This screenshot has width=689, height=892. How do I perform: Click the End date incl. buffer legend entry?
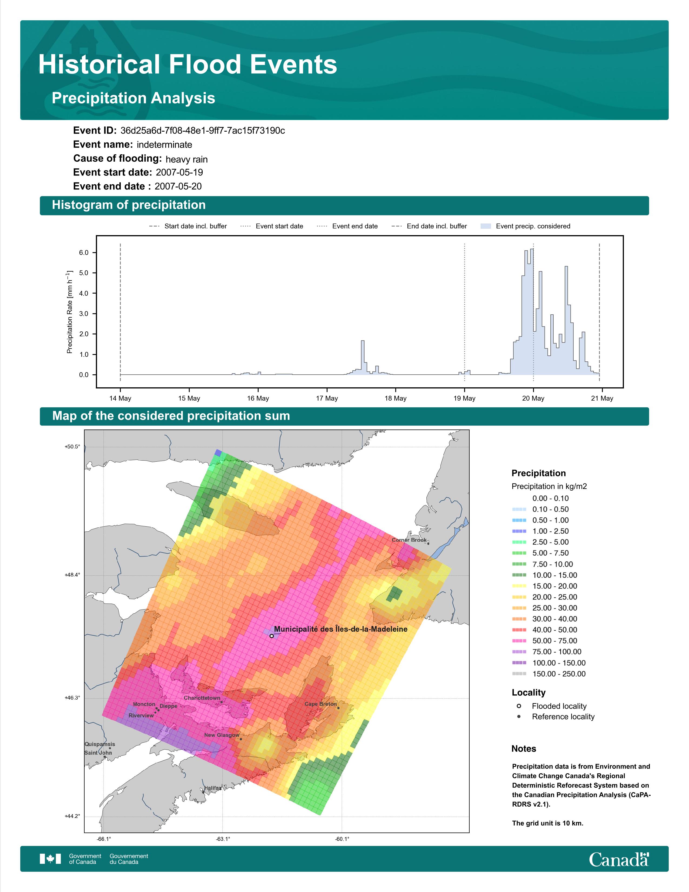429,226
